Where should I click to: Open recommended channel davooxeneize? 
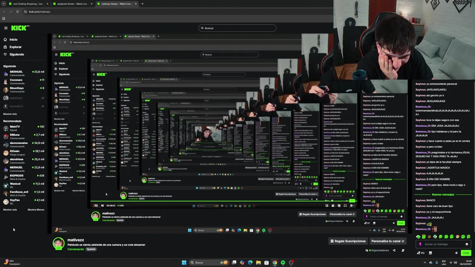24,144
